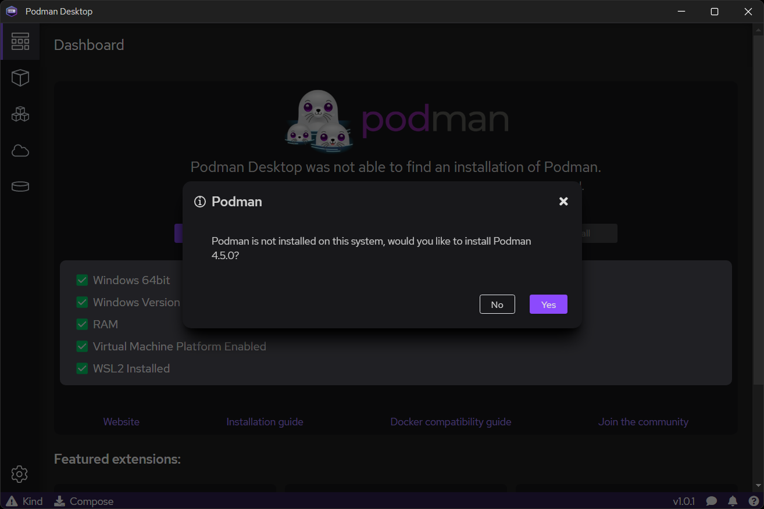Image resolution: width=764 pixels, height=509 pixels.
Task: Minimize the Podman Desktop window
Action: [x=681, y=12]
